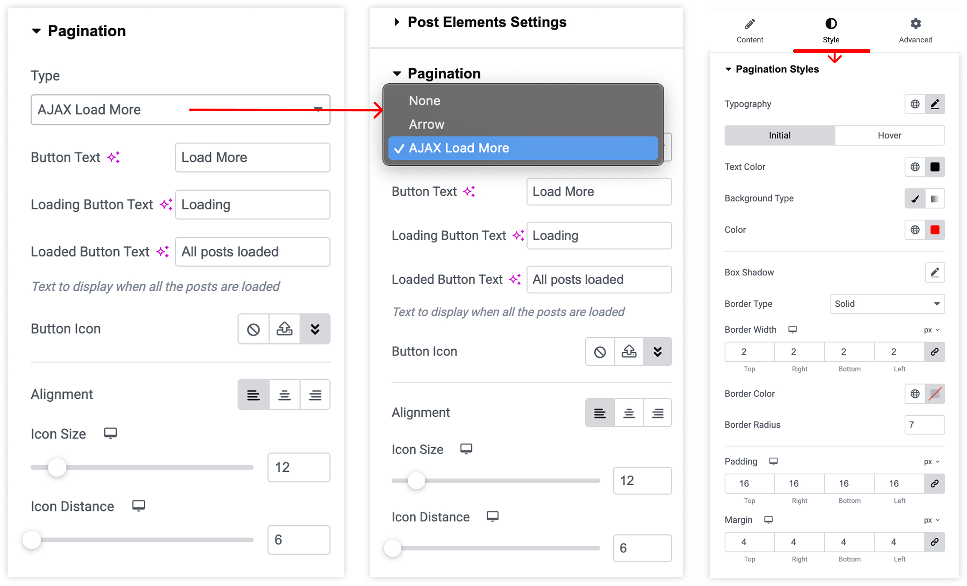Set right Alignment in the middle panel
Viewport: 967px width, 586px height.
pos(657,413)
